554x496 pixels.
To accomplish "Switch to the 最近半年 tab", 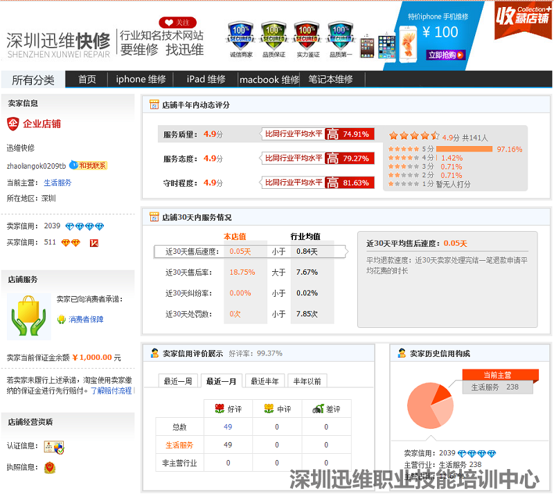I will click(265, 381).
